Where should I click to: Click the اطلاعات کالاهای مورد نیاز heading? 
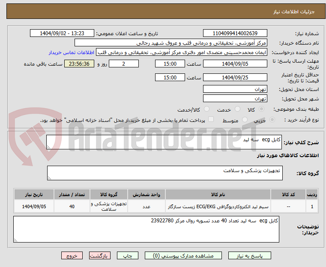coord(288,155)
